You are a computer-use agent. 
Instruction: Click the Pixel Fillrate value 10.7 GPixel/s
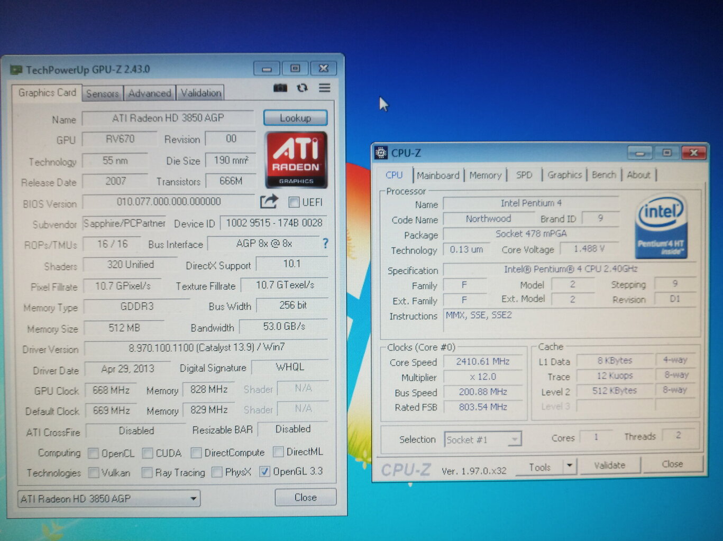(123, 286)
